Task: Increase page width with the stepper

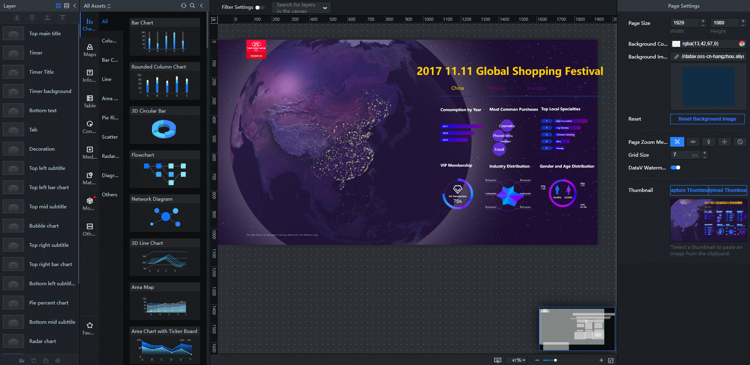Action: click(703, 21)
